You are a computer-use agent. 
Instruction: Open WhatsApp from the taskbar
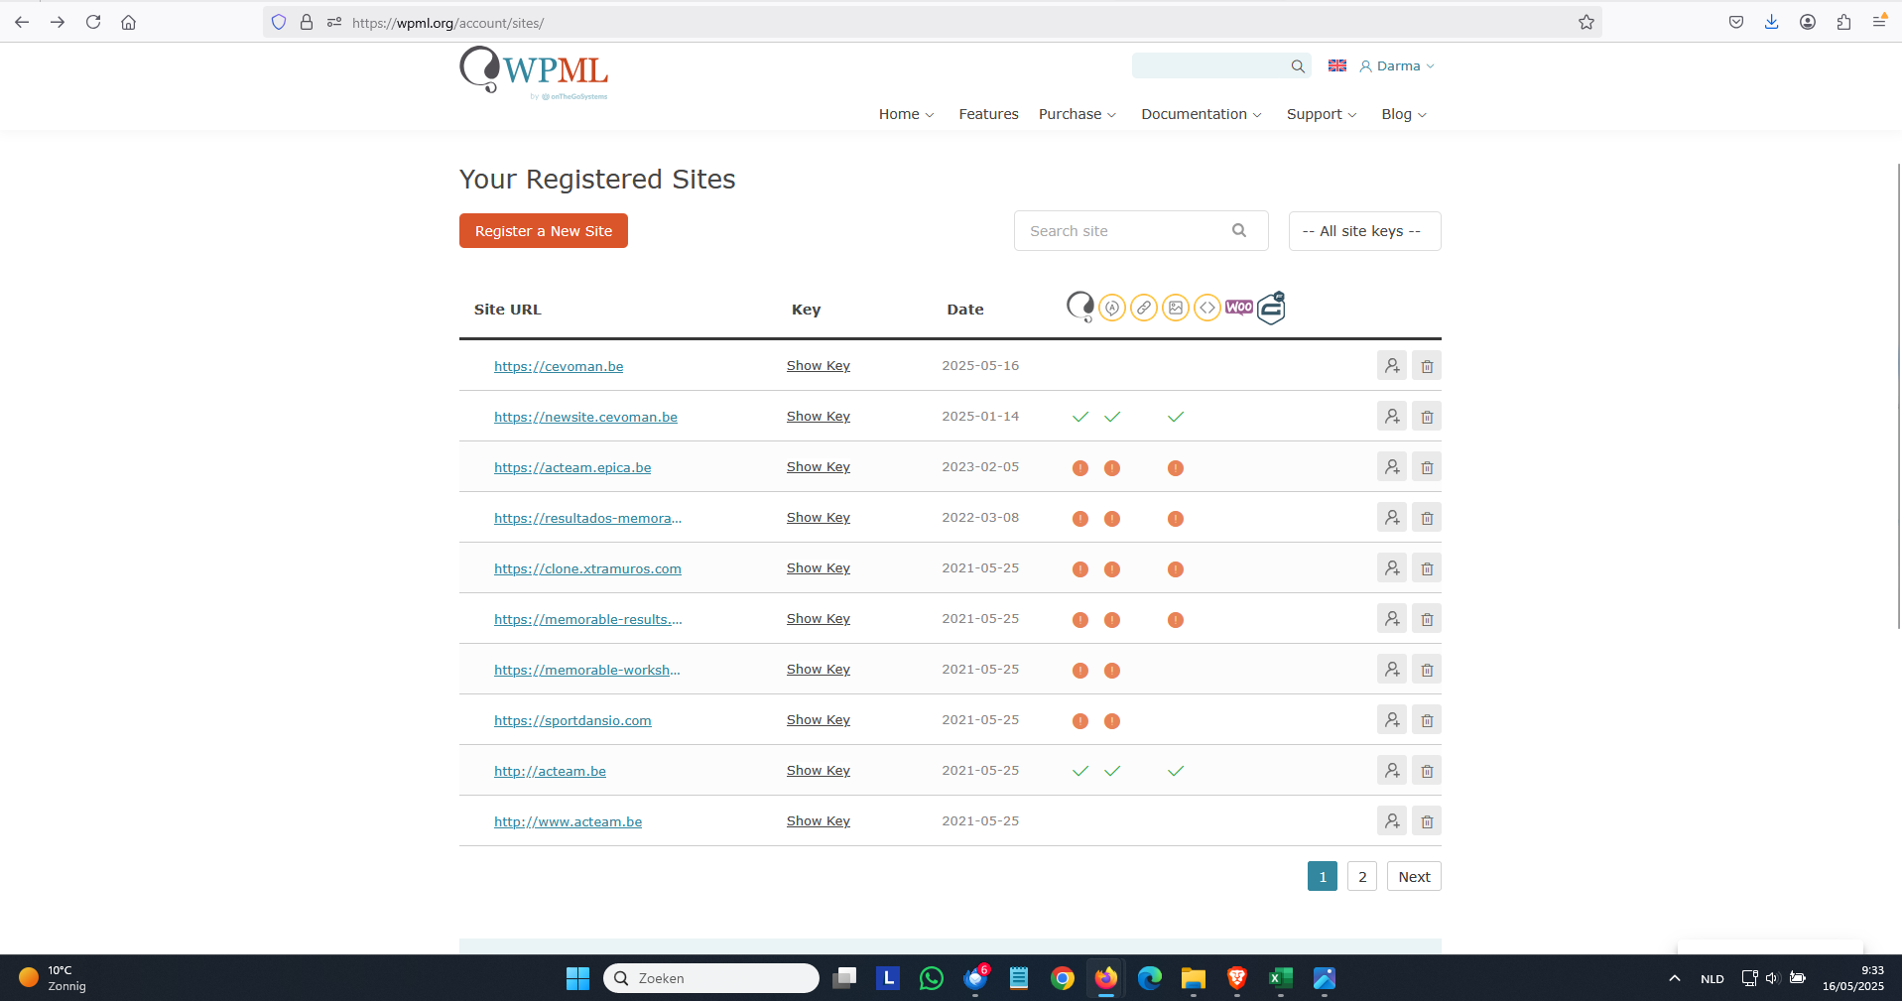[x=932, y=978]
